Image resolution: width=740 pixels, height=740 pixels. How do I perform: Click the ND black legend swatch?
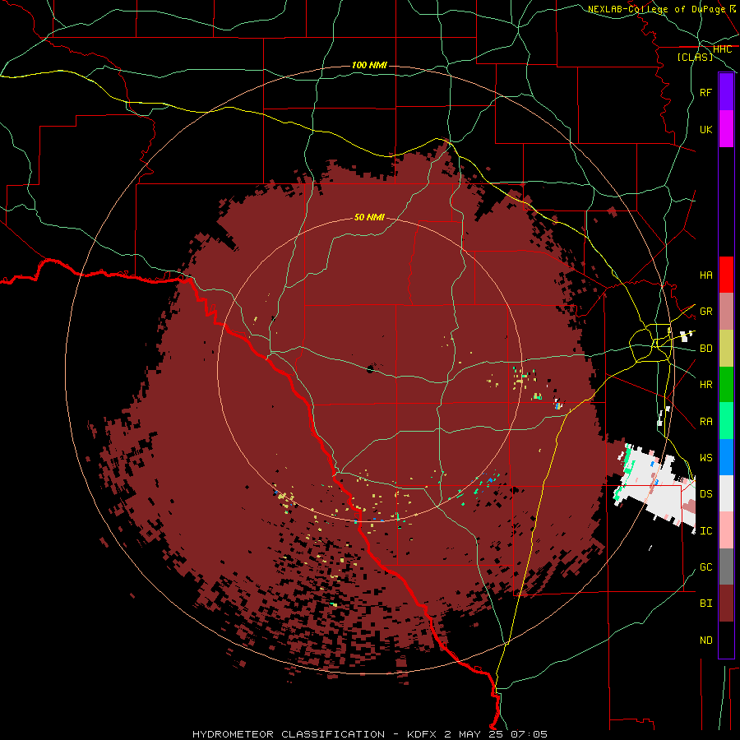coord(726,640)
